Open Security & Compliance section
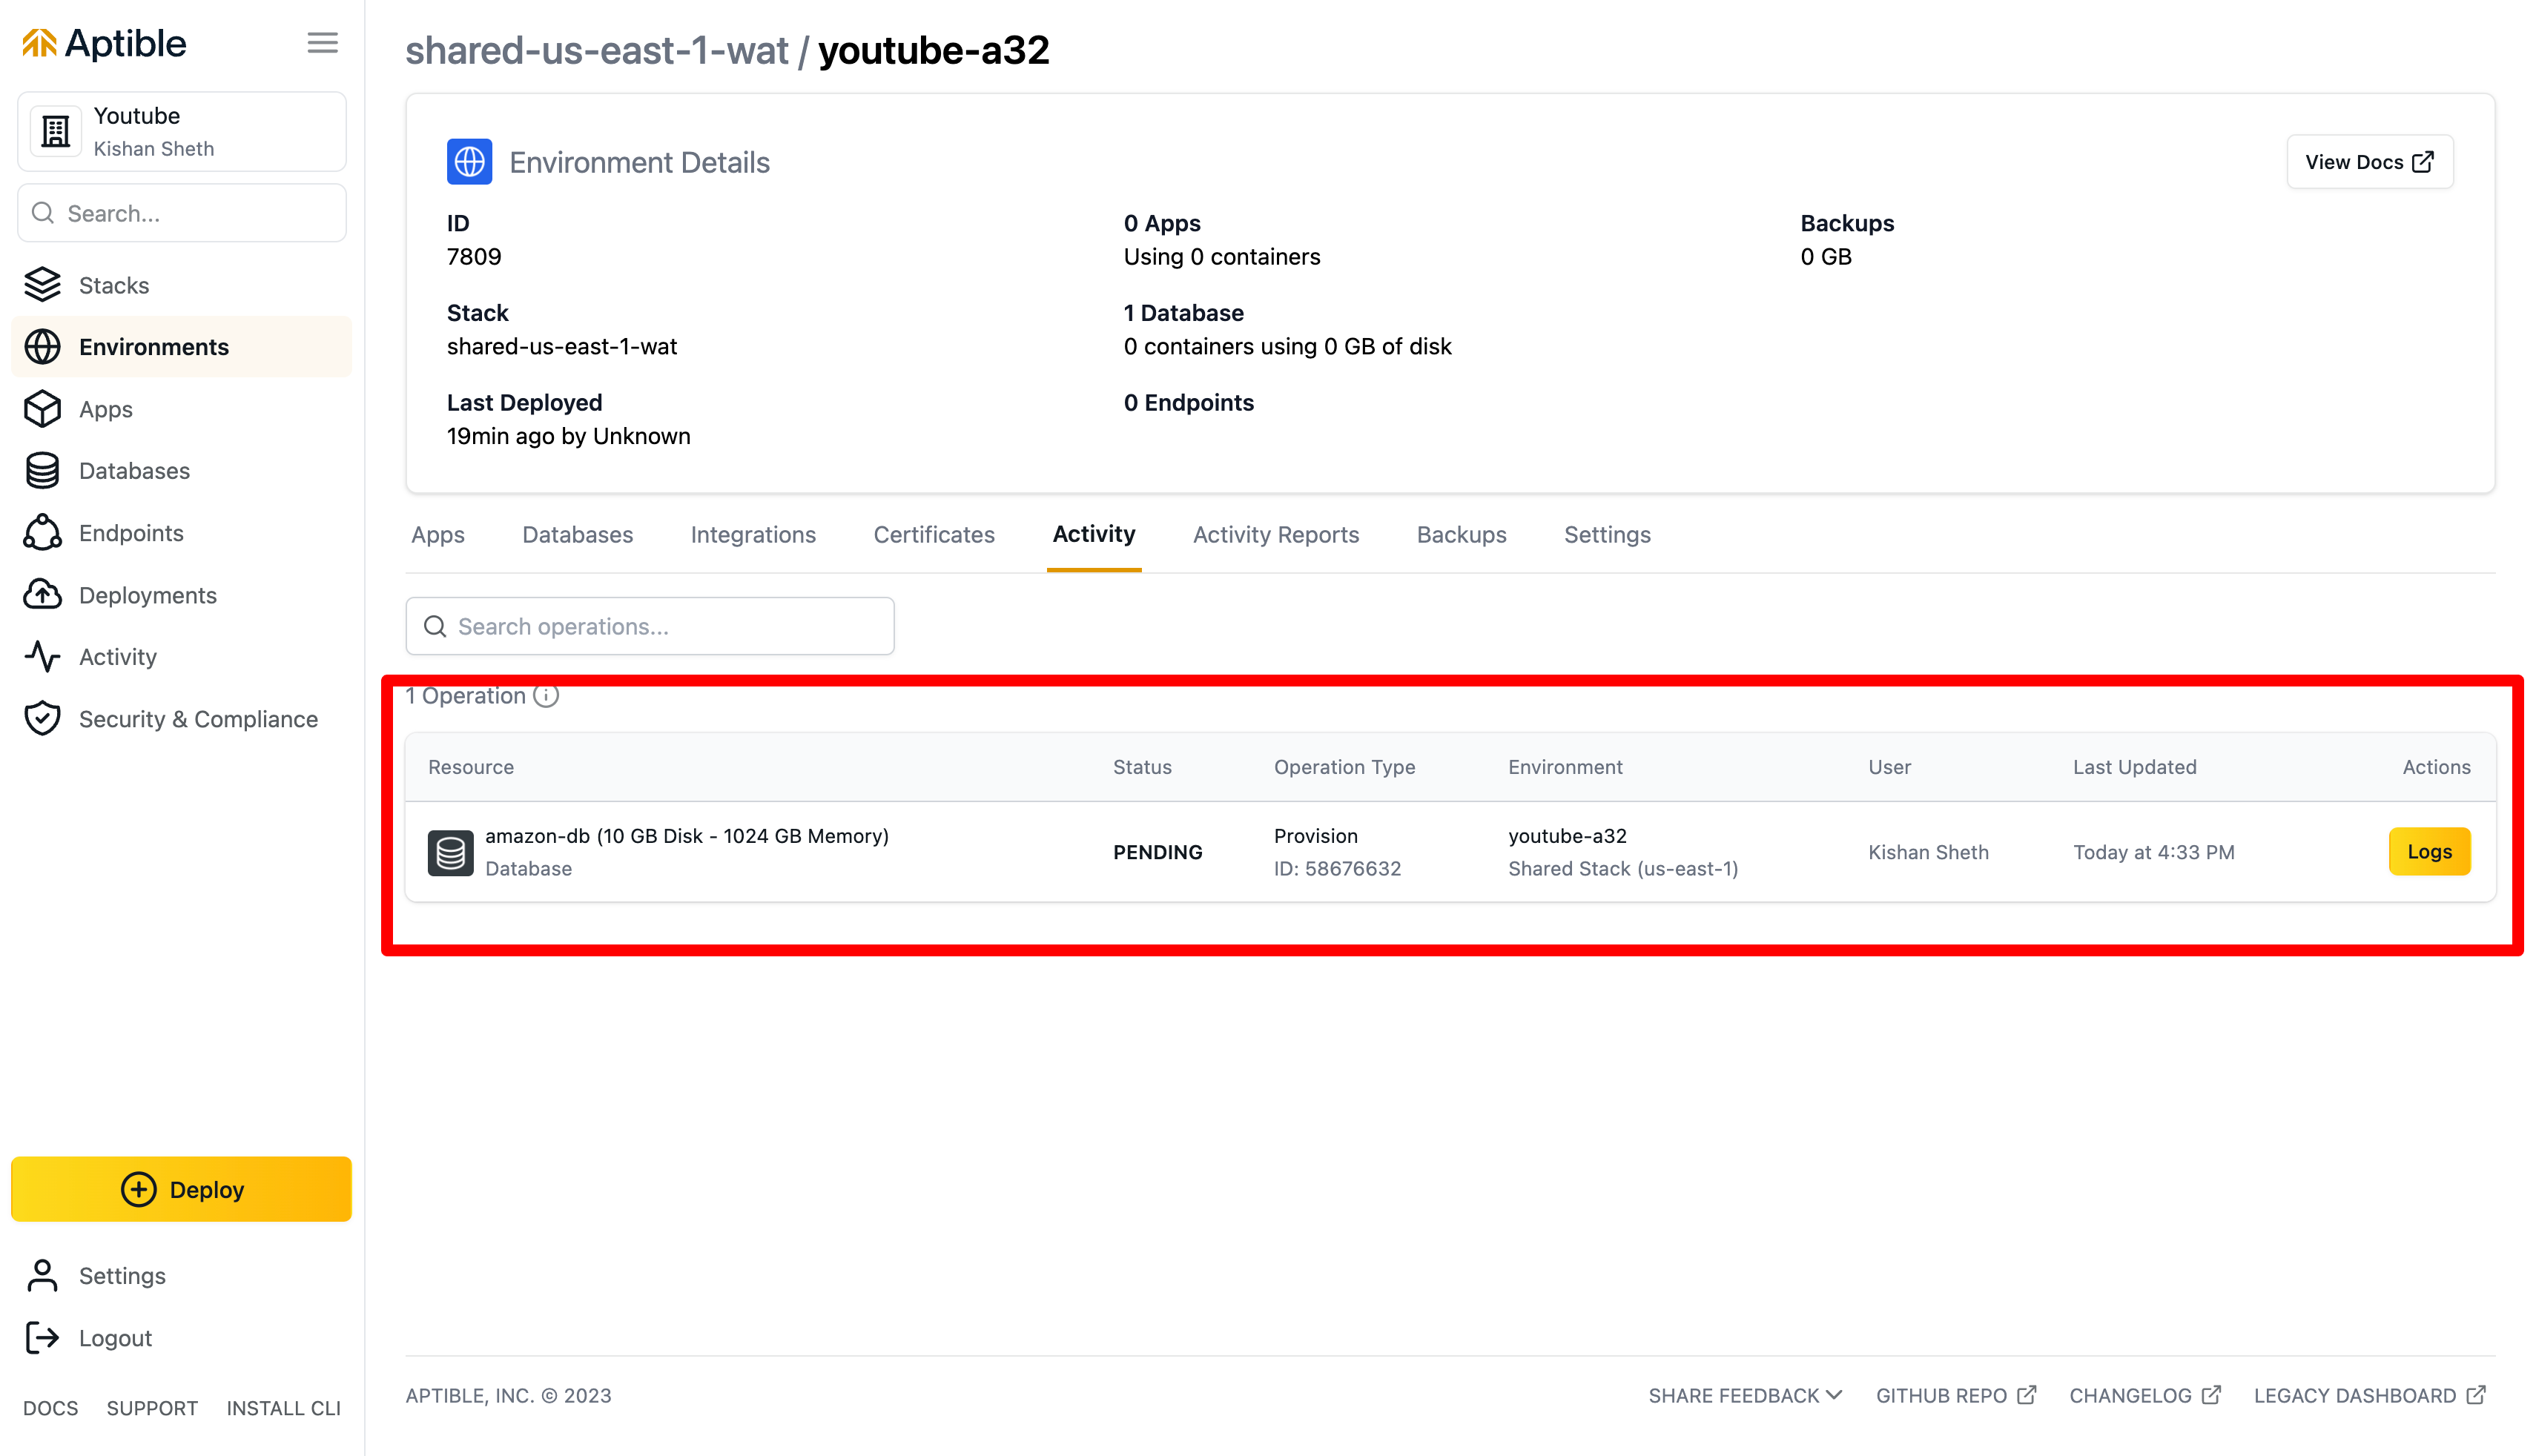 (x=197, y=719)
